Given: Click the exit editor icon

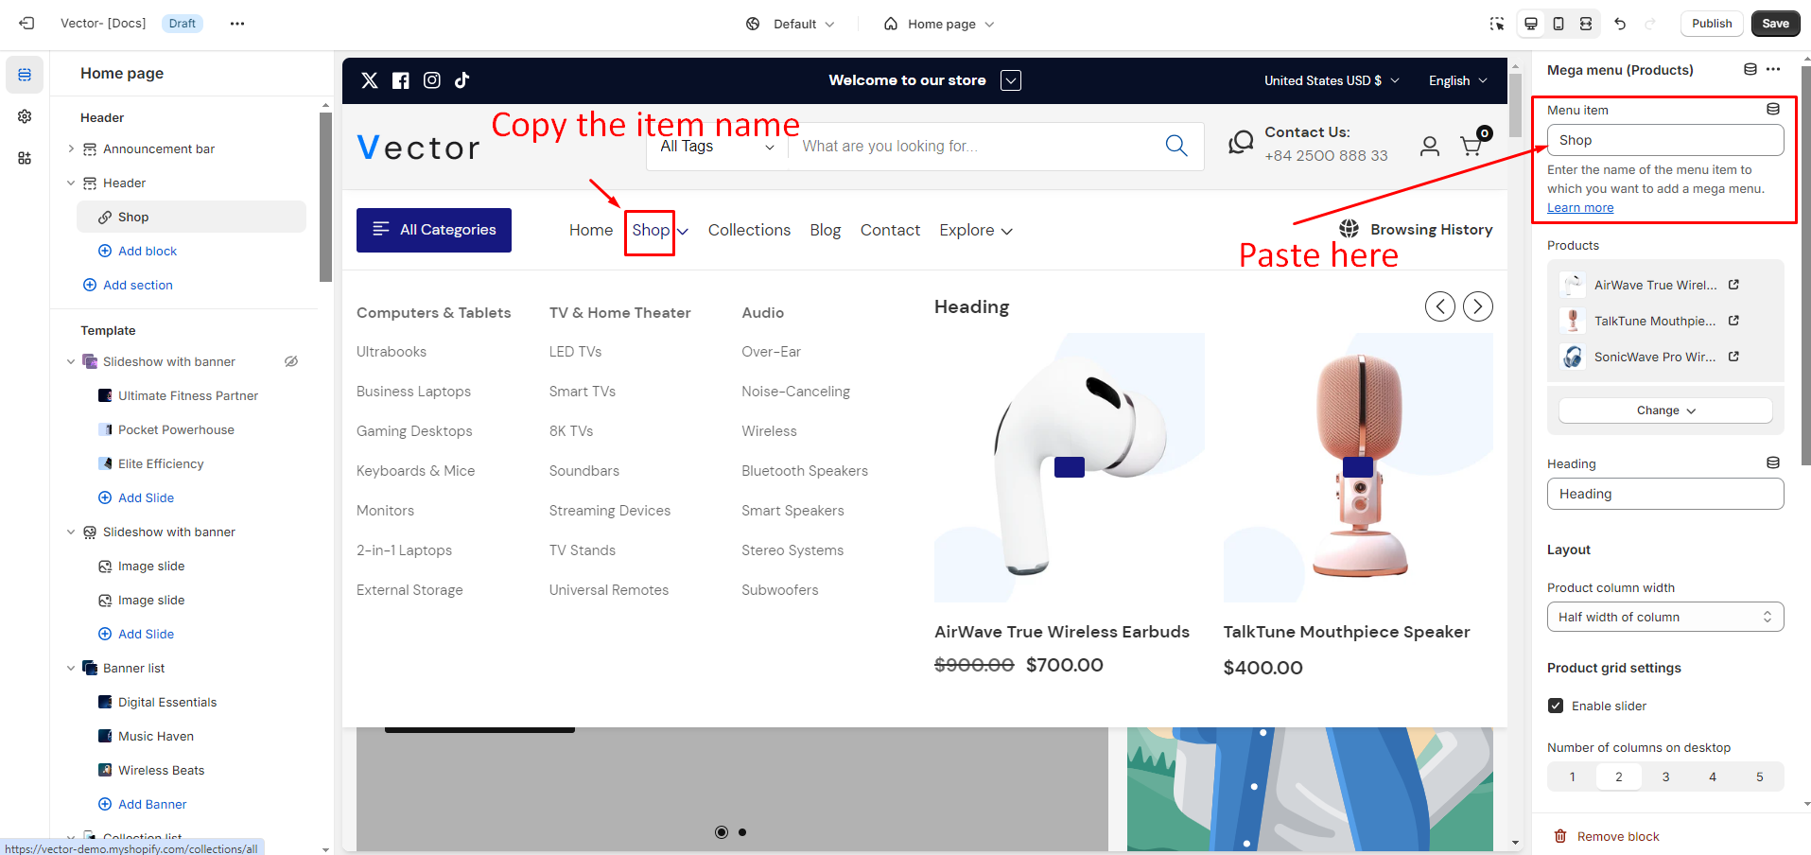Looking at the screenshot, I should (26, 24).
